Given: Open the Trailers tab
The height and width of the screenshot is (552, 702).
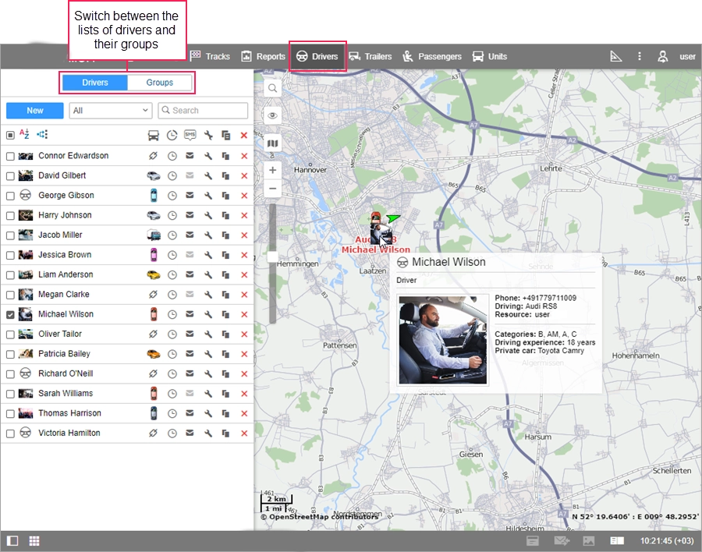Looking at the screenshot, I should pyautogui.click(x=370, y=56).
